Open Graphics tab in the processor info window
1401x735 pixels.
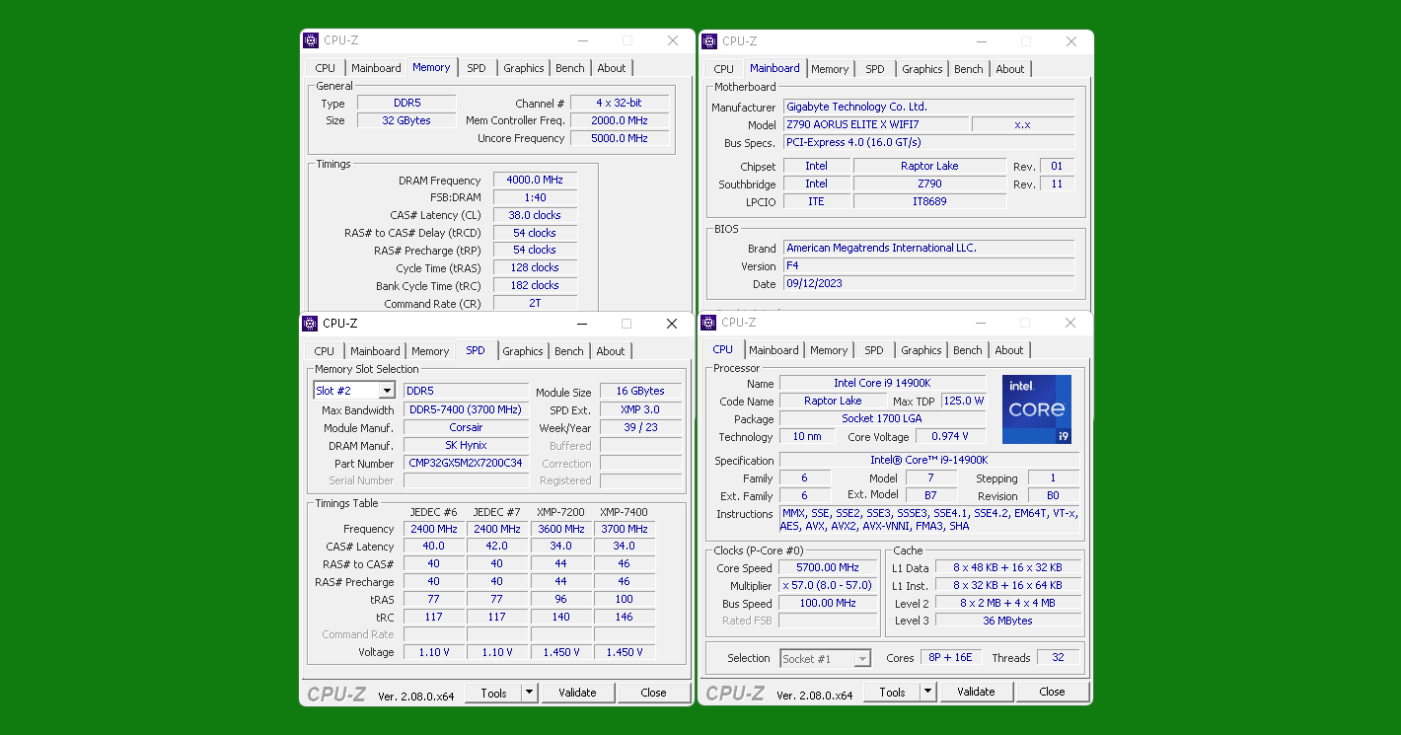coord(921,350)
